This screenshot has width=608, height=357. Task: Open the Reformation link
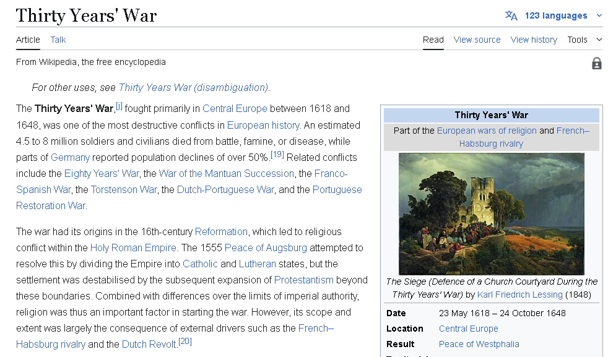pos(221,232)
